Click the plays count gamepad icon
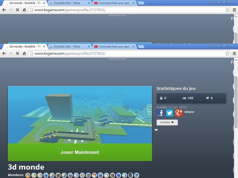The height and width of the screenshot is (178, 238). [x=184, y=98]
